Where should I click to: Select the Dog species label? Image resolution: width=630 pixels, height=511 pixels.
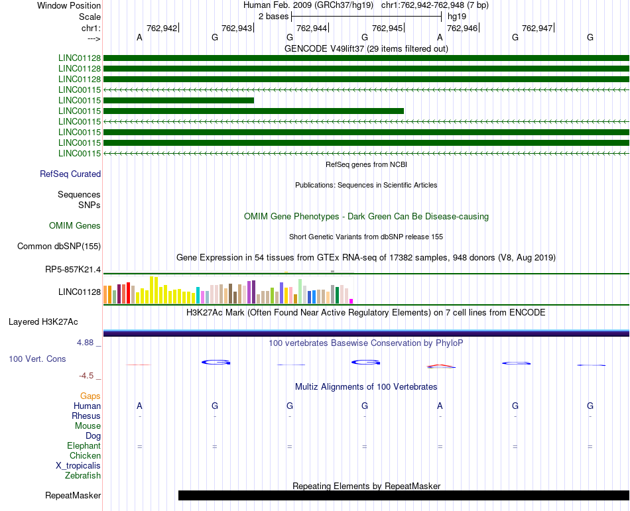[x=93, y=436]
